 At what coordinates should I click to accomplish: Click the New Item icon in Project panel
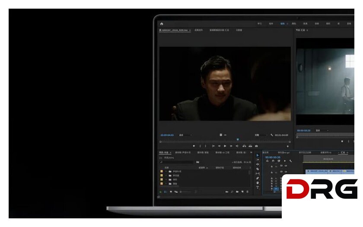tap(242, 192)
